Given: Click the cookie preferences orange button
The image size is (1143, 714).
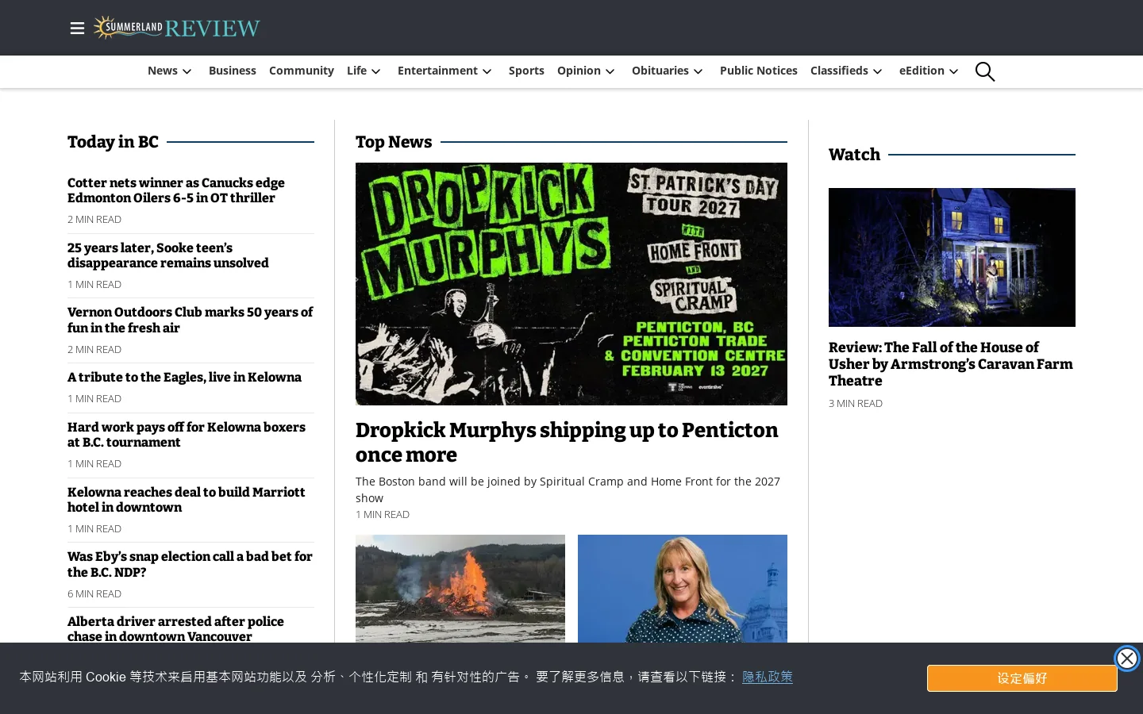Looking at the screenshot, I should click(x=1022, y=678).
